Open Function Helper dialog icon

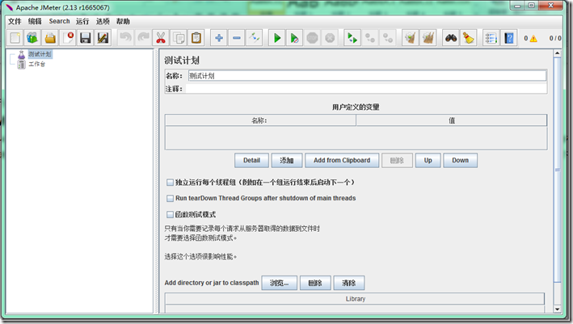click(x=491, y=38)
